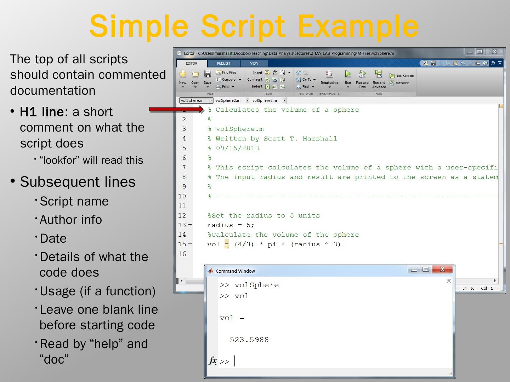510x382 pixels.
Task: Click the Decrease Indent icon
Action: coord(282,87)
